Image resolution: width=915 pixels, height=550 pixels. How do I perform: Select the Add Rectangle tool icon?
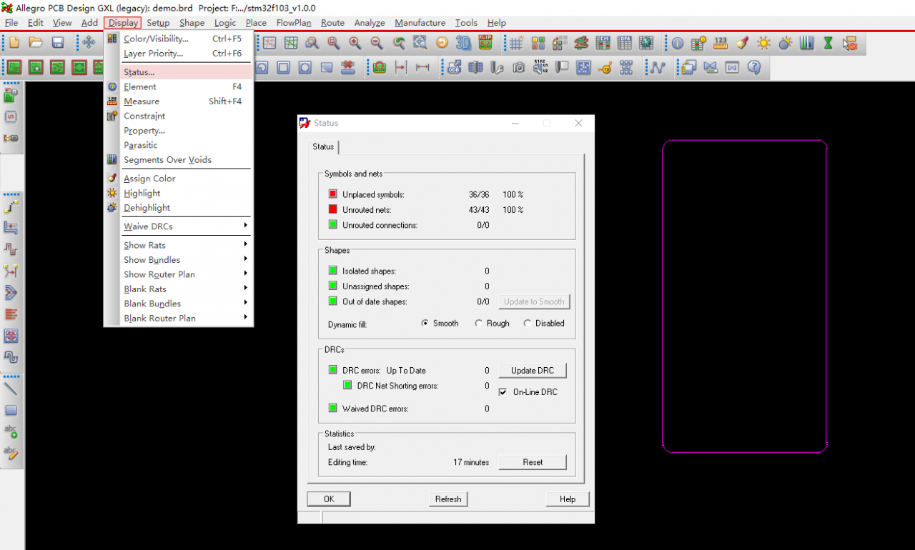coord(11,411)
